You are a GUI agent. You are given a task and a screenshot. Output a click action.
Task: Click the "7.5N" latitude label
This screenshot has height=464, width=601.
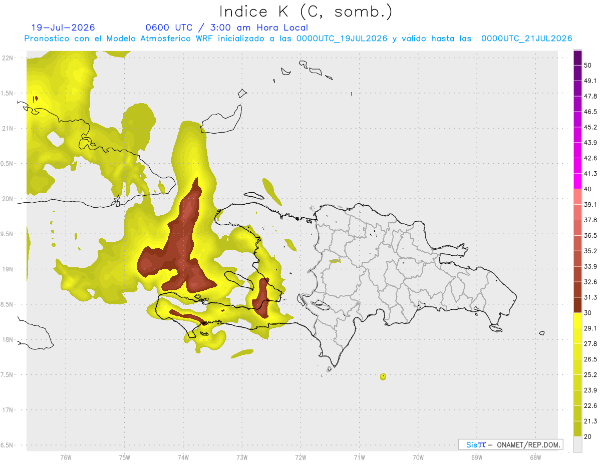click(x=8, y=375)
